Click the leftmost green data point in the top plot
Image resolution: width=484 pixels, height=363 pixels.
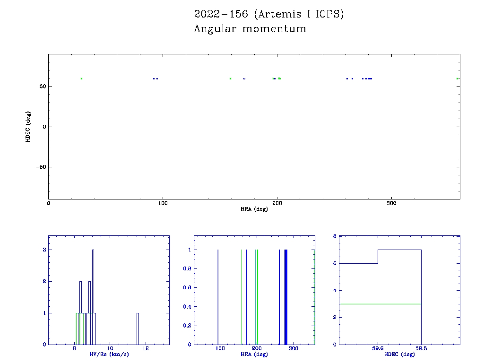point(81,79)
